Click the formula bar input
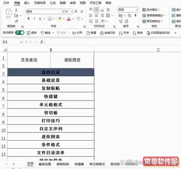 [x=113, y=42]
